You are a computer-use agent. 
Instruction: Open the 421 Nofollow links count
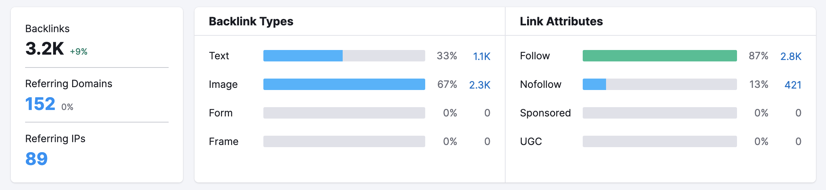793,85
